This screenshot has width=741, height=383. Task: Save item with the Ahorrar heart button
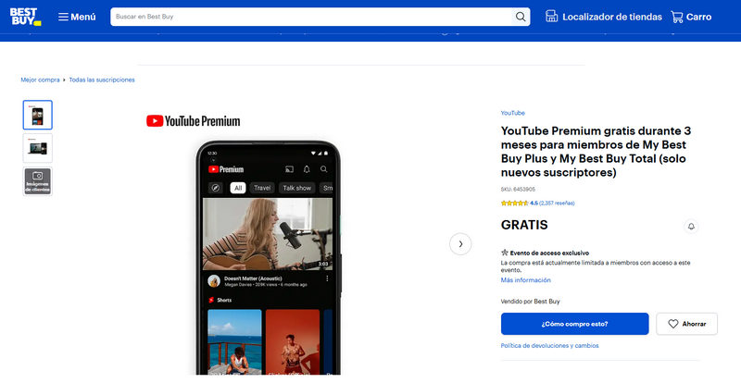click(686, 324)
